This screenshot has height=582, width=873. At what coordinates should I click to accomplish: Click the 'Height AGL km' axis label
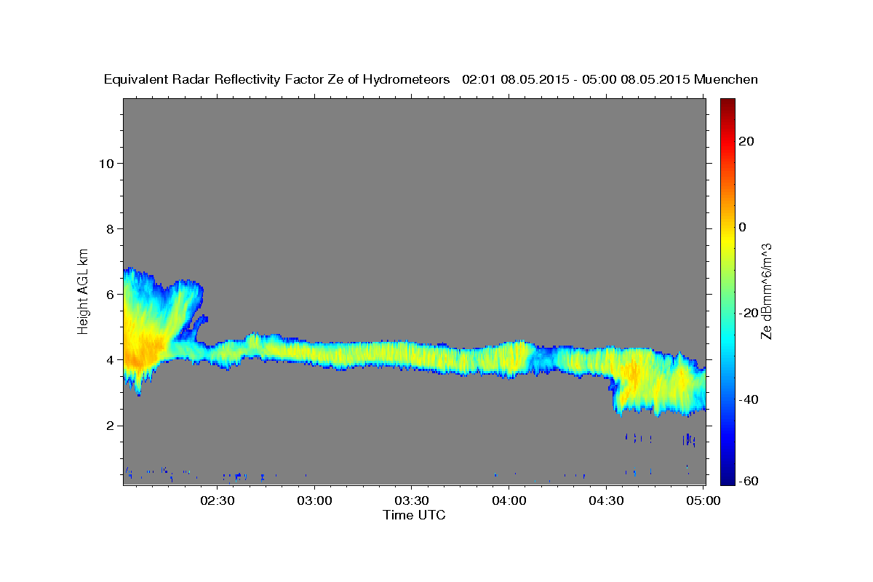(x=83, y=290)
